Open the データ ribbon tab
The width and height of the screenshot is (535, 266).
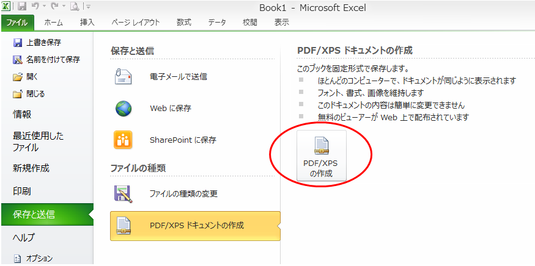click(x=217, y=23)
